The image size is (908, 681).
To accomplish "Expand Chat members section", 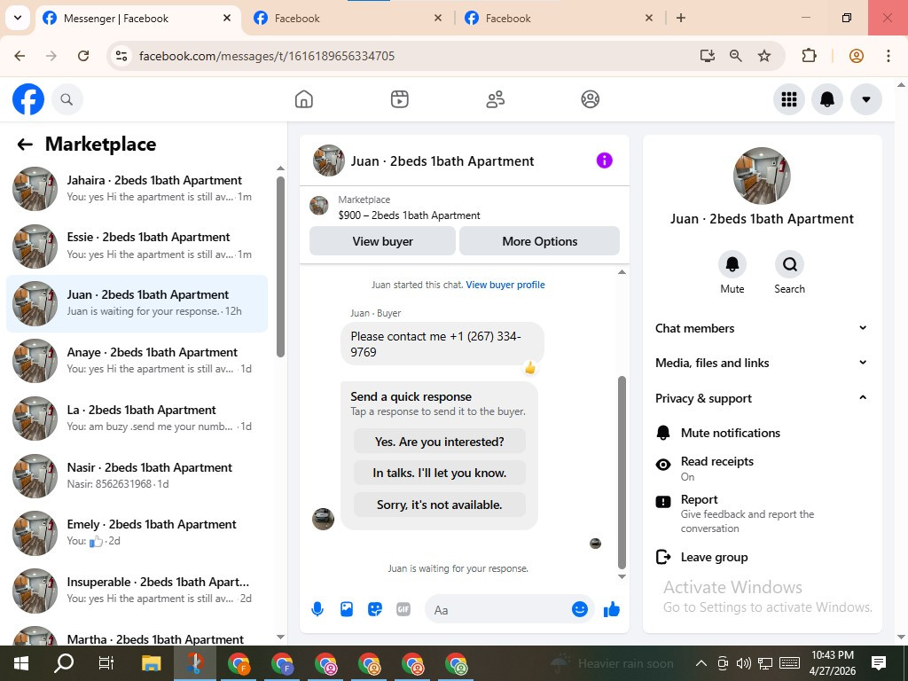I will point(762,328).
